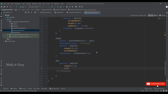Image resolution: width=168 pixels, height=94 pixels.
Task: Select InstaHorizontalItem.kt in project tree
Action: (19, 28)
